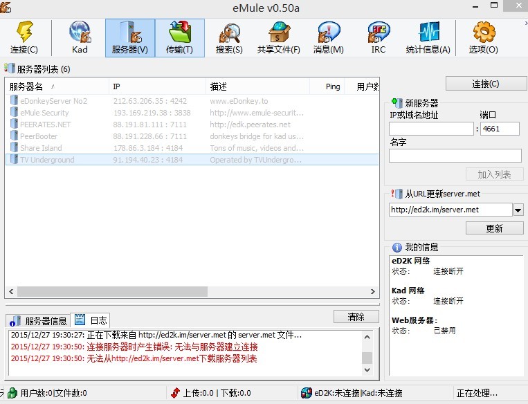Click the "eD2K:未连接|Kad:未连接" status text

coord(358,393)
